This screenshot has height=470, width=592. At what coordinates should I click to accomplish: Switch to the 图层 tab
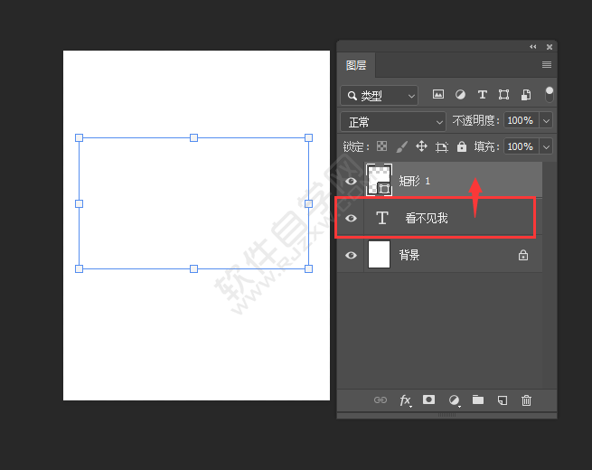coord(356,65)
